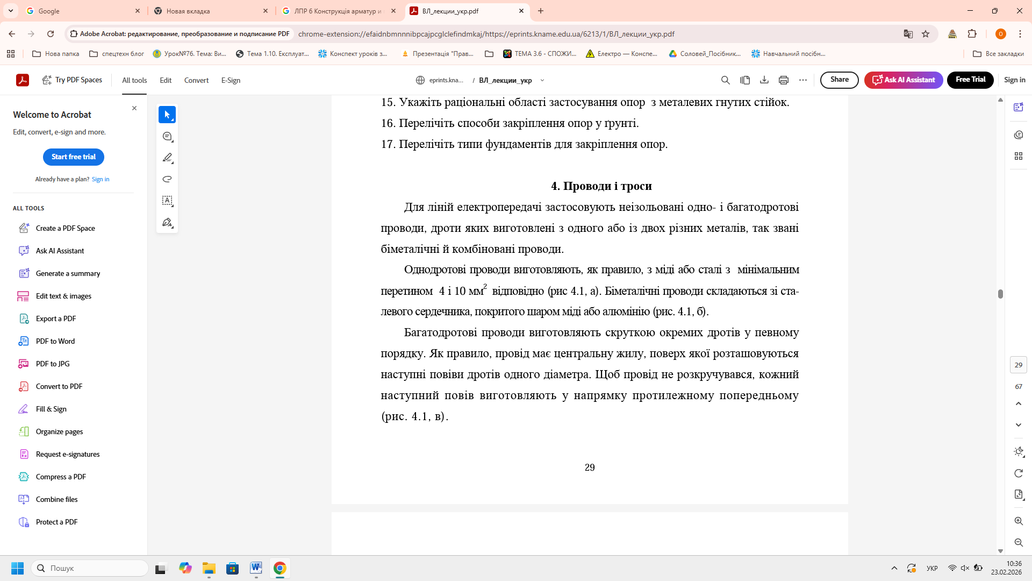Open Organize pages tool

click(59, 431)
